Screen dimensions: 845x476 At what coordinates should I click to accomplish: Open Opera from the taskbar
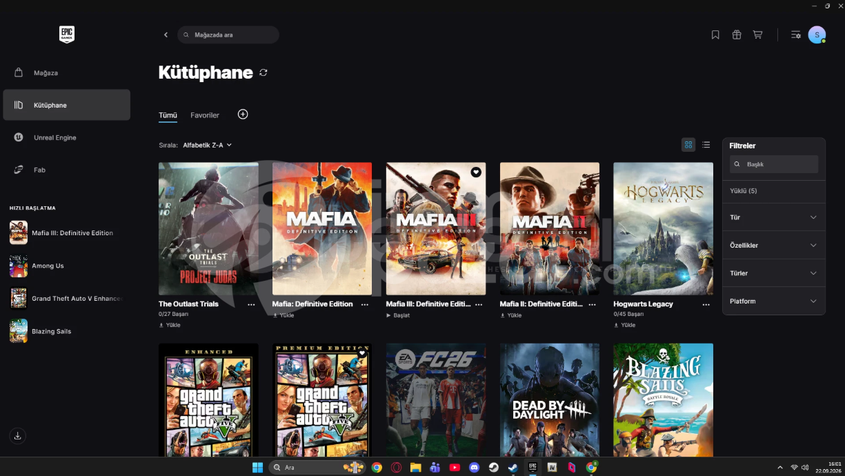(x=397, y=467)
